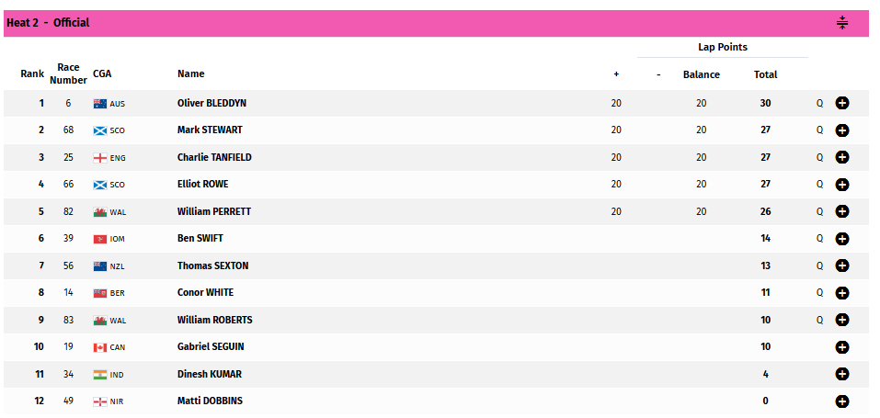Click the Australia flag icon

(x=100, y=104)
